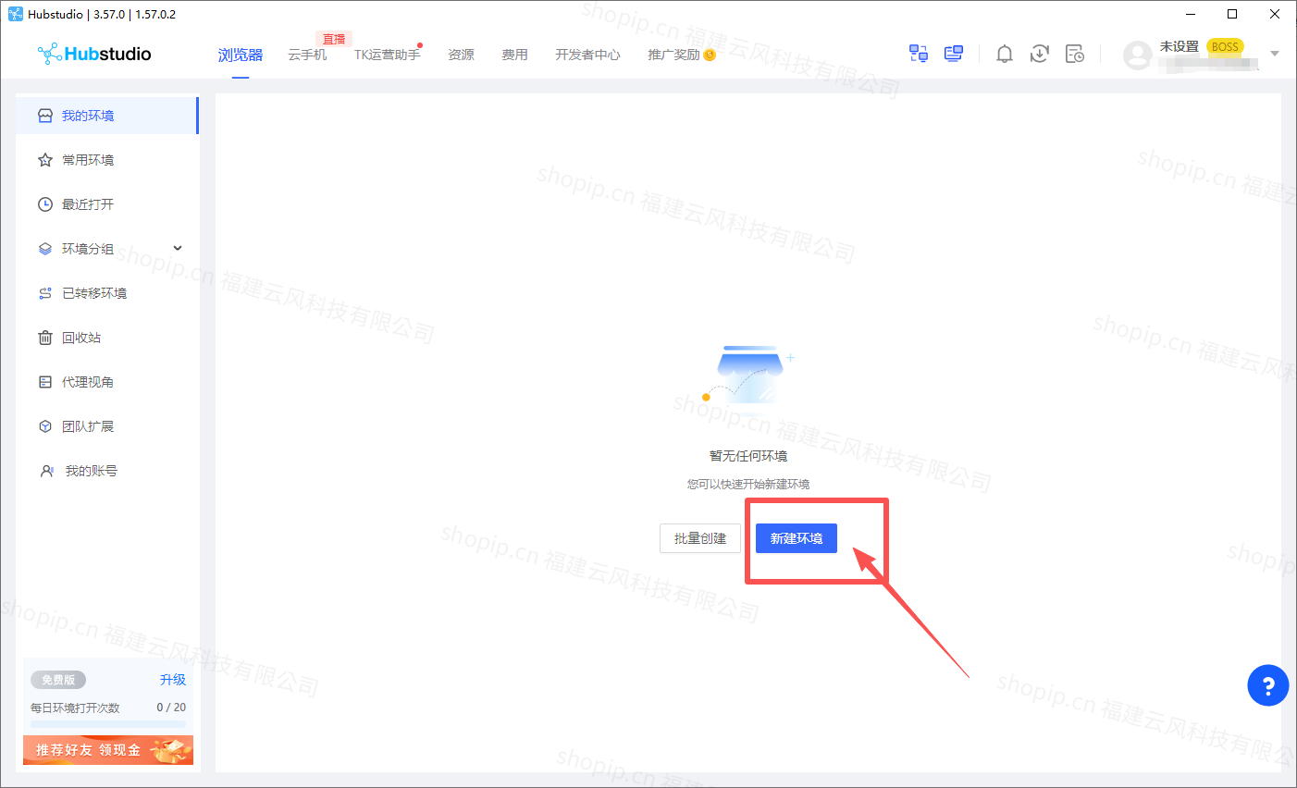Viewport: 1297px width, 788px height.
Task: Click the person icon beside 我的账号
Action: tap(46, 471)
